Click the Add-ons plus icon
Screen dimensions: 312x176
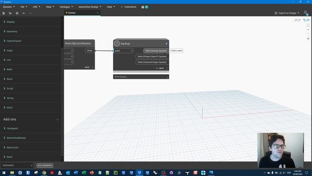(x=58, y=119)
